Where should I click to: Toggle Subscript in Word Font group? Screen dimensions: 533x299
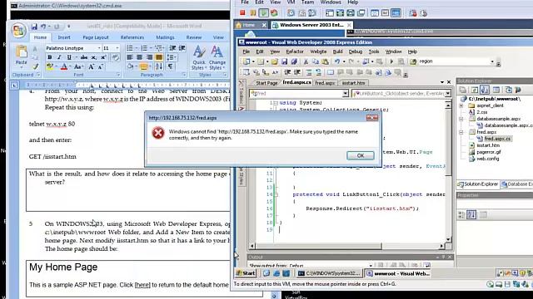pos(94,57)
